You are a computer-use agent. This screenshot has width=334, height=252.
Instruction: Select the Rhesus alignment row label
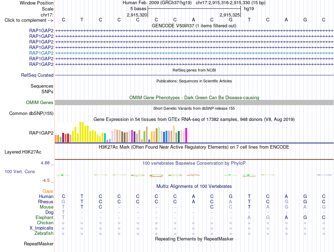tap(46, 202)
